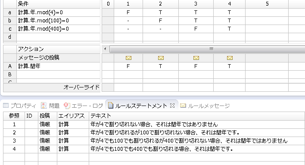Close the ルールステートメント tab with its X icon
Image resolution: width=305 pixels, height=165 pixels.
click(x=172, y=106)
